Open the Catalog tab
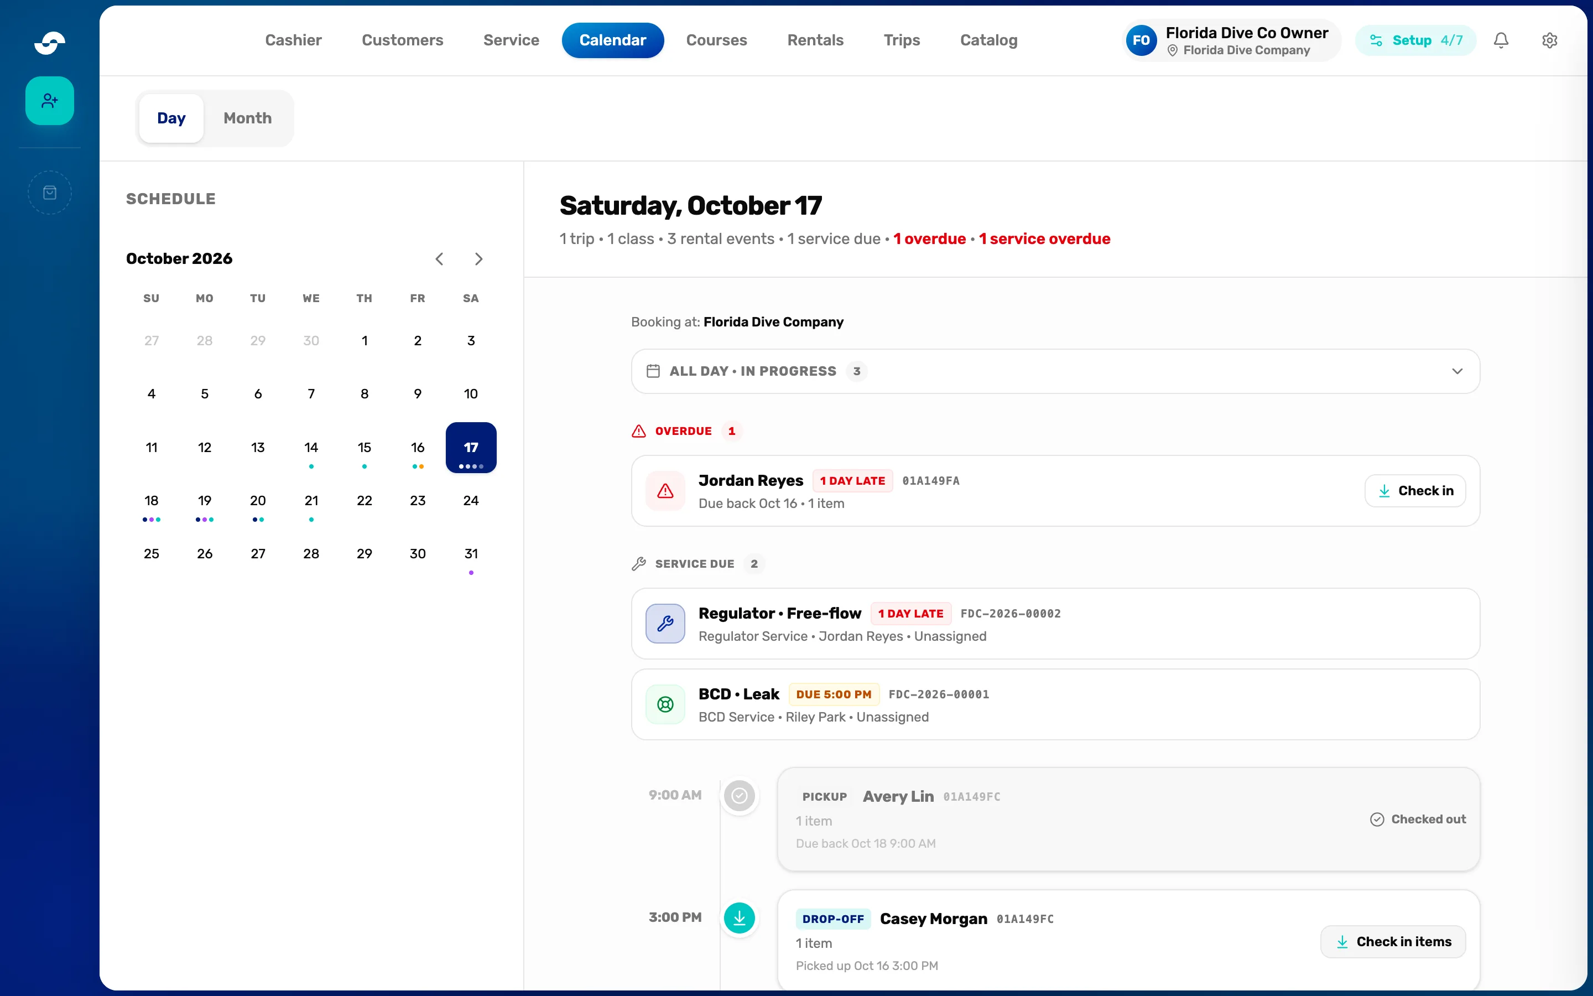 989,40
